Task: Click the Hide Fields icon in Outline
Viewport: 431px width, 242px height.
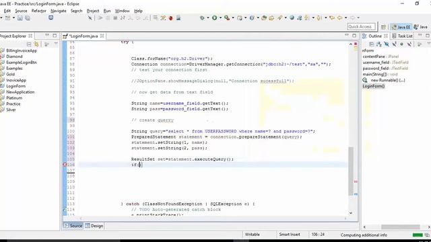Action: click(387, 44)
